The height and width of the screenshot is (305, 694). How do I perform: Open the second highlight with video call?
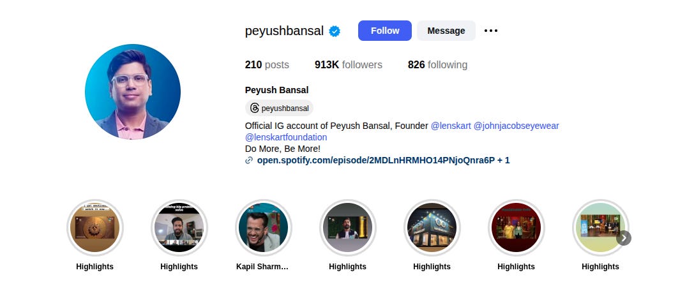coord(179,228)
